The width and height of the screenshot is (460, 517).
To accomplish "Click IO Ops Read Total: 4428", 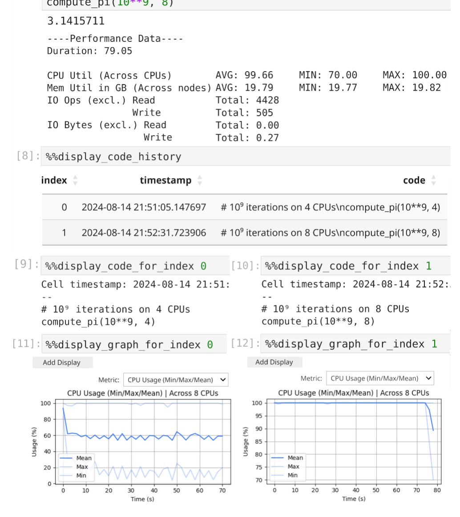I will [247, 100].
